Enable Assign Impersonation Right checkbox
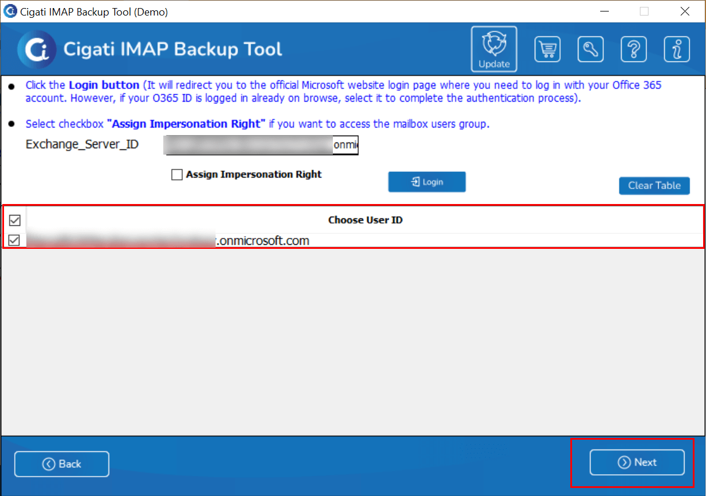The image size is (706, 496). coord(177,175)
